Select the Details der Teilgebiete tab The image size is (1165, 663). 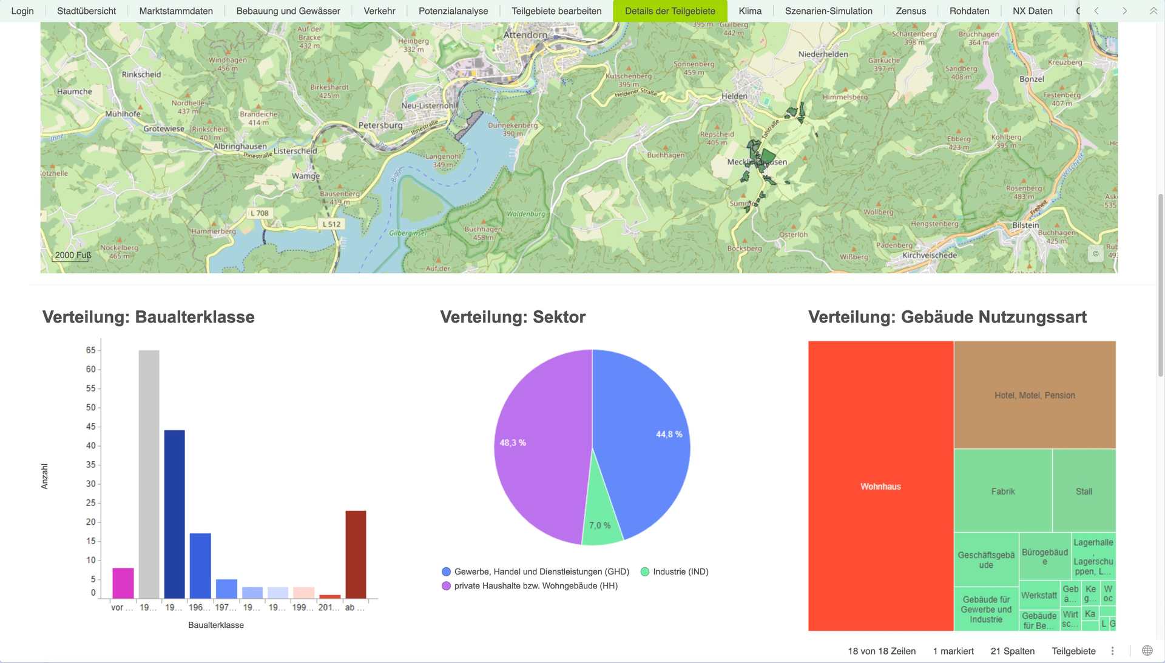point(670,11)
